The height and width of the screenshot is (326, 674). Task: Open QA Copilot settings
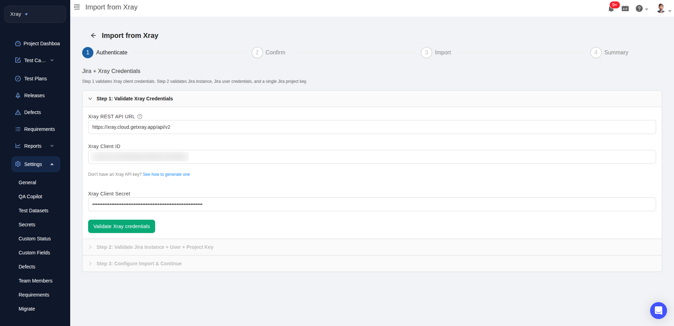click(30, 197)
